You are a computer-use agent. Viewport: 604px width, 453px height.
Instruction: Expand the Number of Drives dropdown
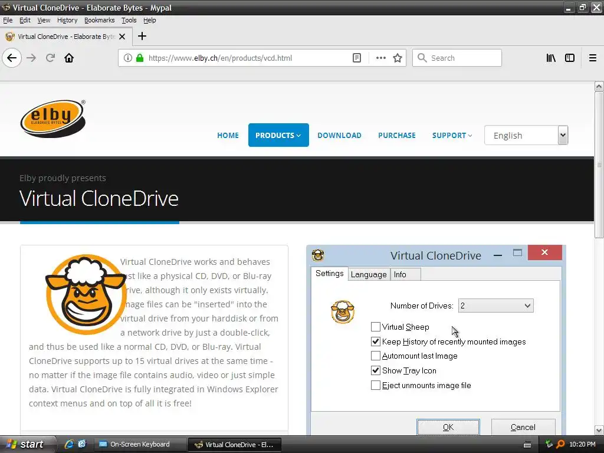[x=495, y=306]
